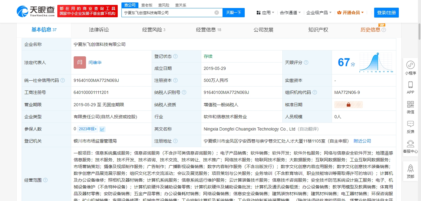Click help icon beside 登记状态
The width and height of the screenshot is (421, 201).
pyautogui.click(x=175, y=56)
